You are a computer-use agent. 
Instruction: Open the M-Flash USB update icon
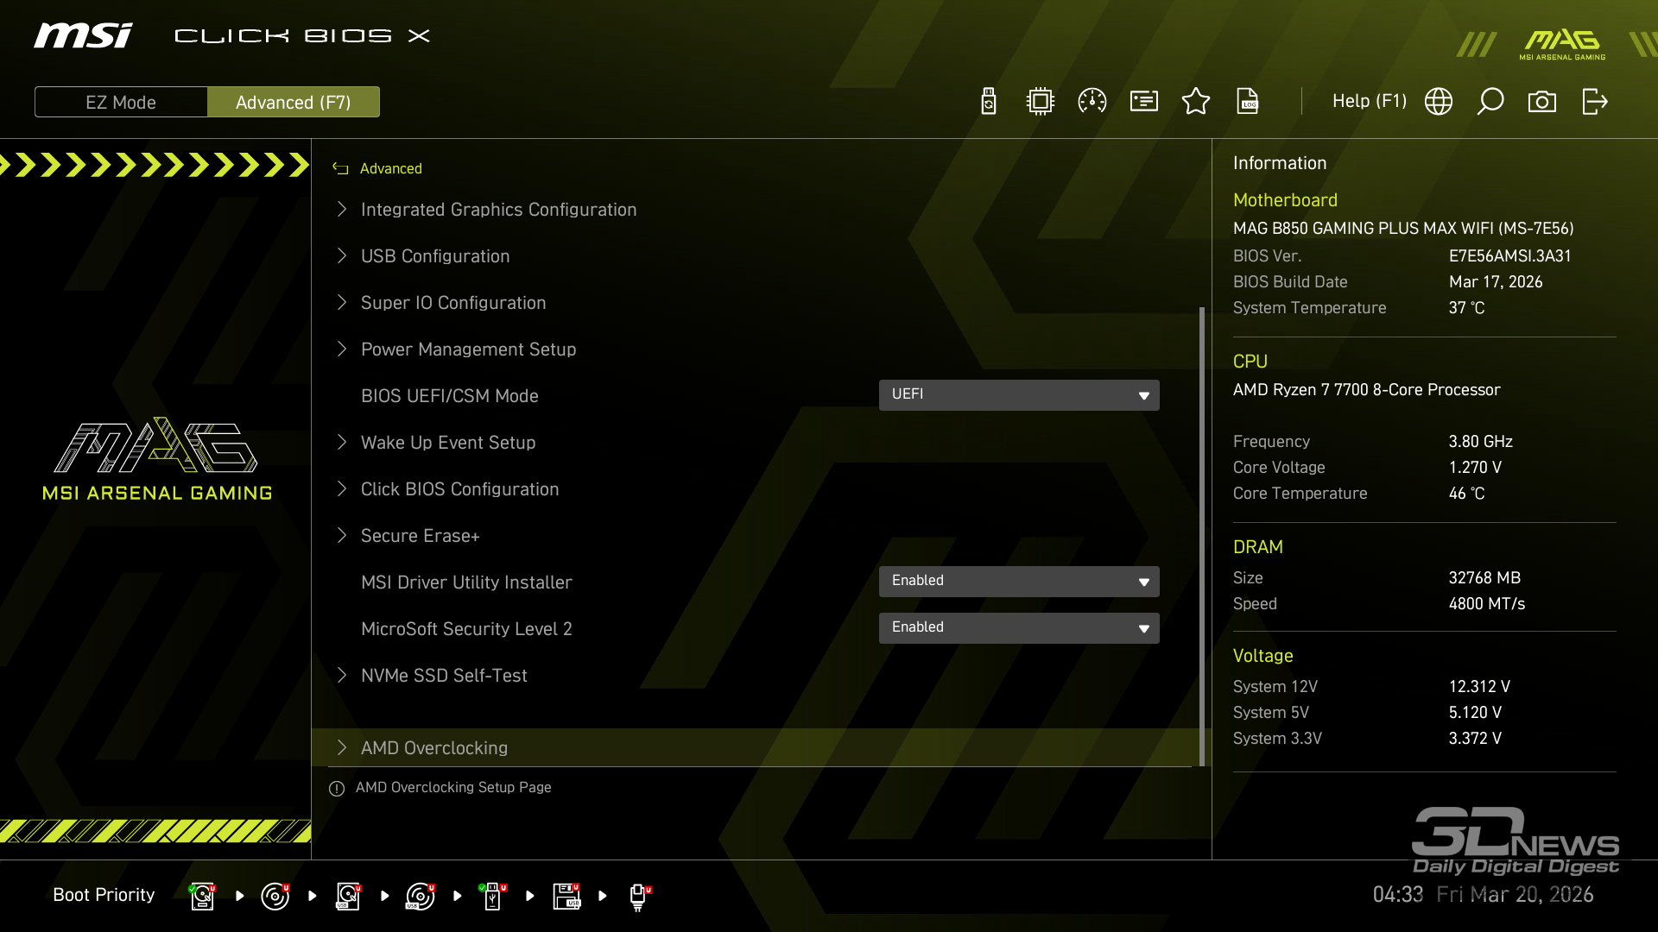(989, 102)
